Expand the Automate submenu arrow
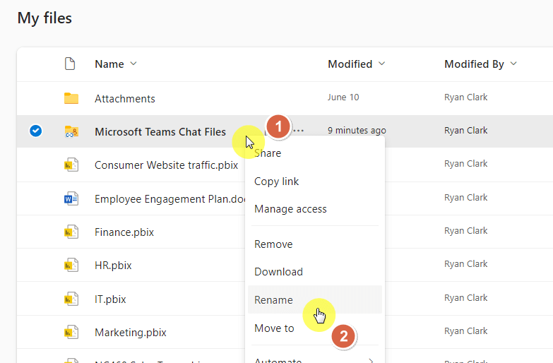Image resolution: width=553 pixels, height=363 pixels. pyautogui.click(x=371, y=360)
